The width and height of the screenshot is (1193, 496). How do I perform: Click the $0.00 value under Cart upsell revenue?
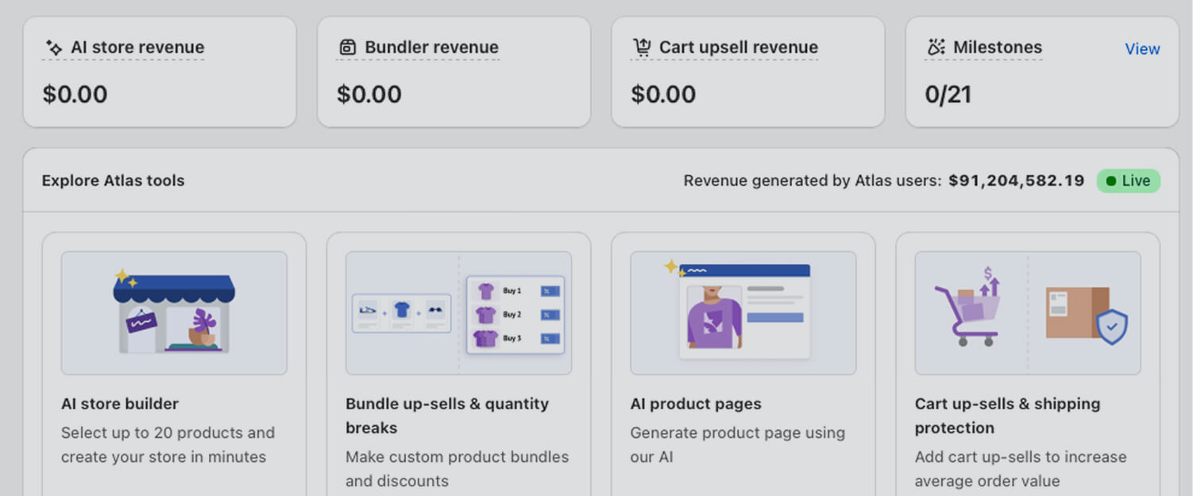tap(663, 95)
